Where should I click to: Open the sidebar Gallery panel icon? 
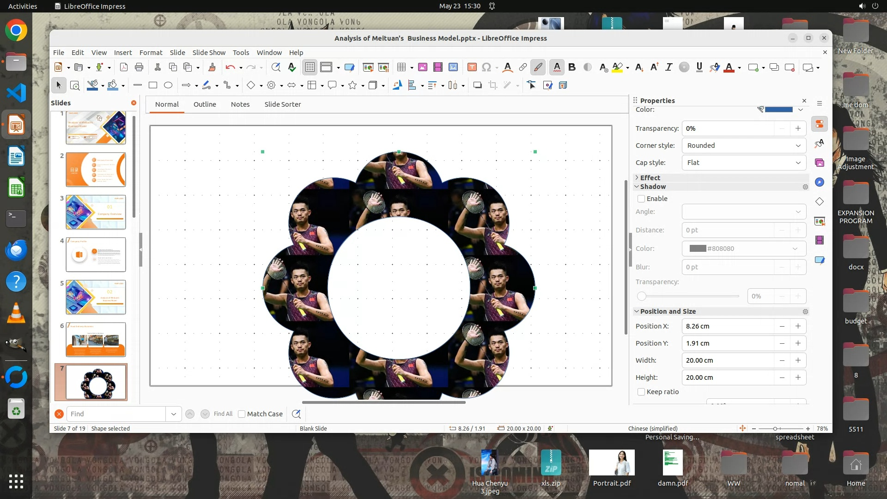[820, 163]
